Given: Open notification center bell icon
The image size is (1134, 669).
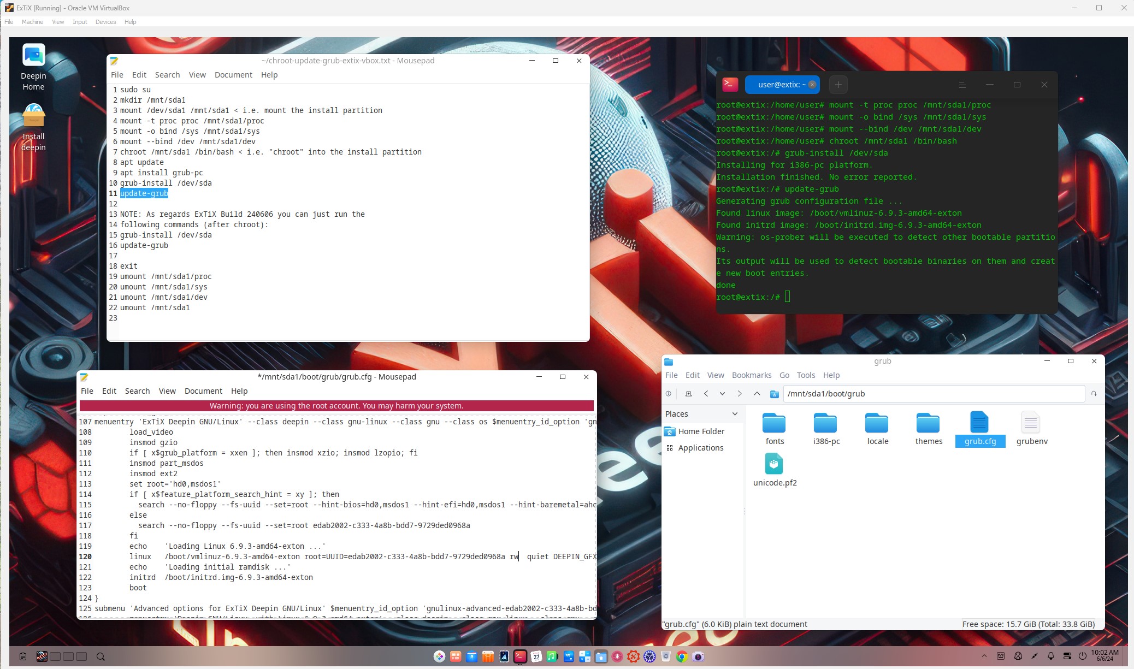Looking at the screenshot, I should (x=1050, y=656).
